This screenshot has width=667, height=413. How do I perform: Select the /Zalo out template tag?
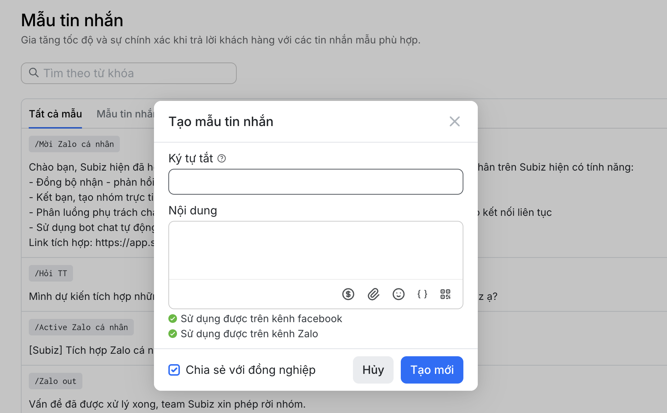tap(55, 381)
